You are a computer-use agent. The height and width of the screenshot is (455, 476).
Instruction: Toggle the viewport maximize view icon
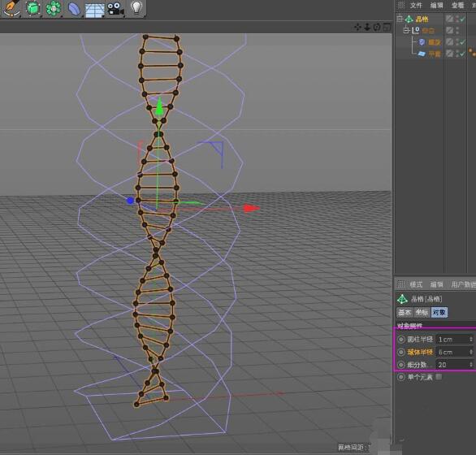pos(387,27)
